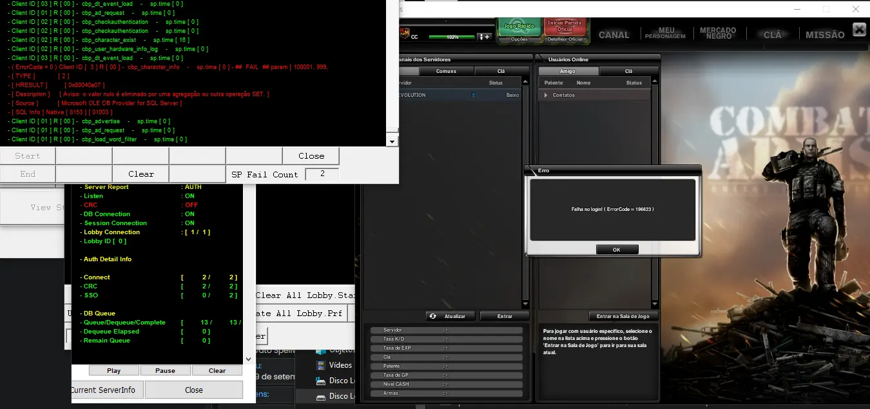Switch to the Clã tab in Canais dos Servidores
Screen dimensions: 870x409
501,71
